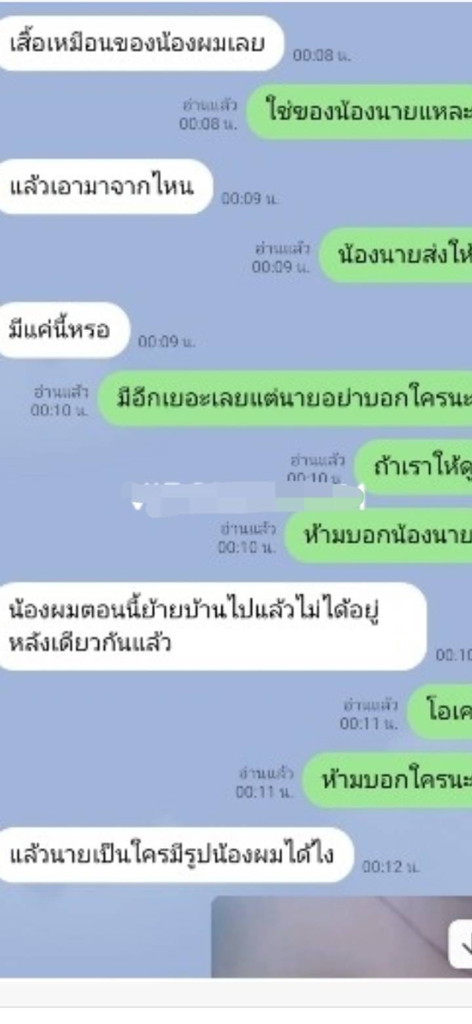Select the green bubble 'ห้ามบอกใครนะ'
Image resolution: width=472 pixels, height=1024 pixels.
387,780
